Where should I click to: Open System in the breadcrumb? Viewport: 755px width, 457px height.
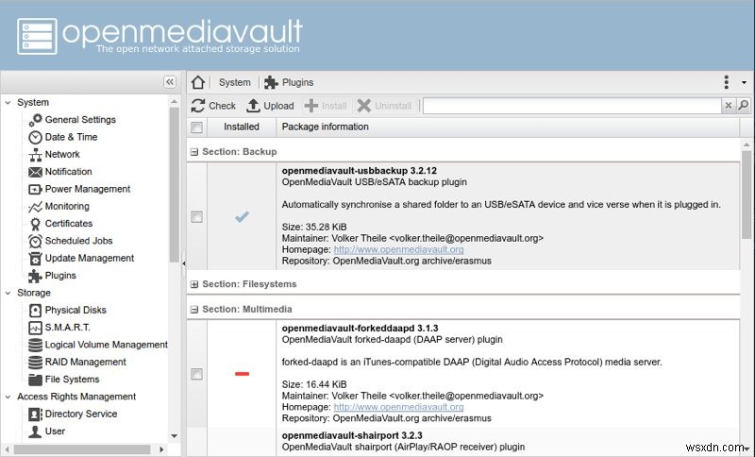click(x=234, y=82)
